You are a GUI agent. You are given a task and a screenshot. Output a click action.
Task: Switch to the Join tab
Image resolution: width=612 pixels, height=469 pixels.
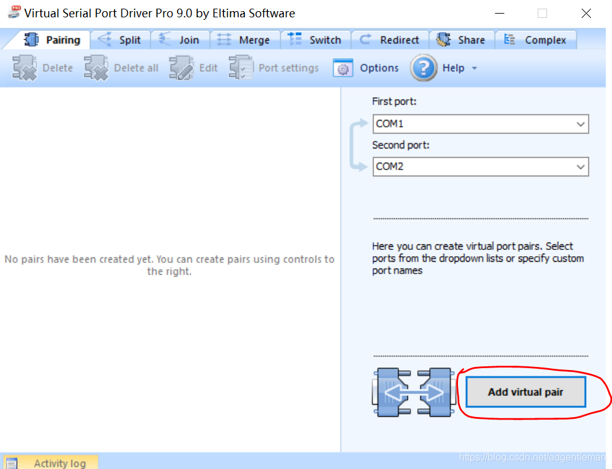click(181, 40)
